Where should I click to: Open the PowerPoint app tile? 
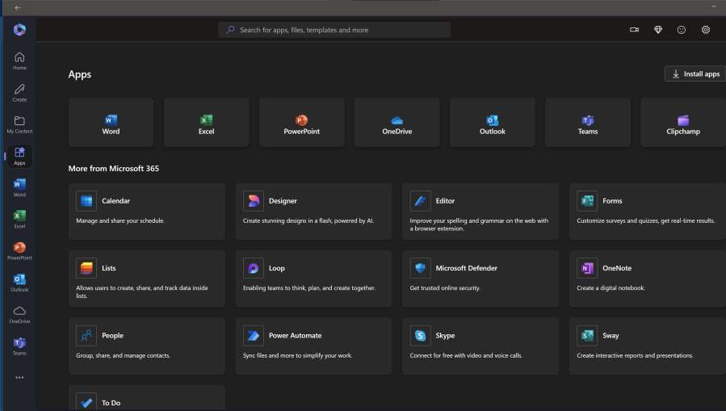pyautogui.click(x=301, y=123)
